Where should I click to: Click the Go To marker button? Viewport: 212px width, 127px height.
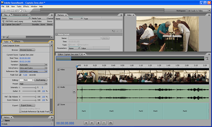click(x=105, y=38)
